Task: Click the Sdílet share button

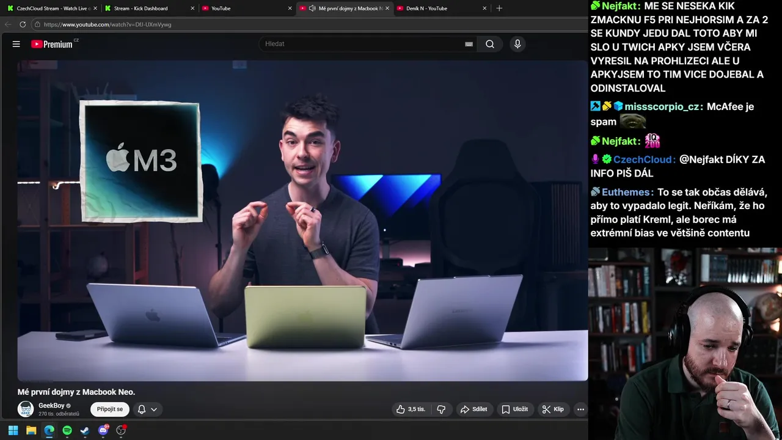Action: [x=473, y=409]
